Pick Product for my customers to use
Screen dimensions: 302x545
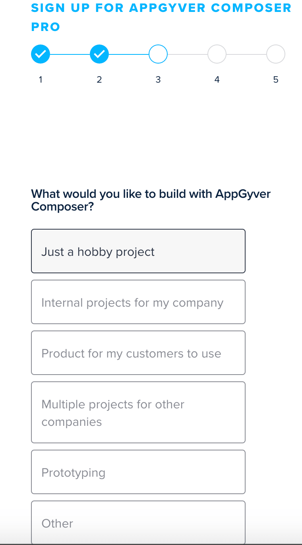pos(138,353)
